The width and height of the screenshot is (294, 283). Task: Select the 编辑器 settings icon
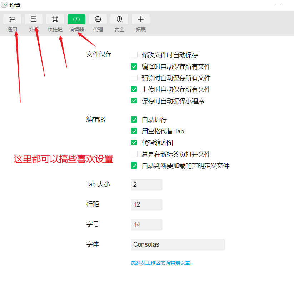(76, 19)
